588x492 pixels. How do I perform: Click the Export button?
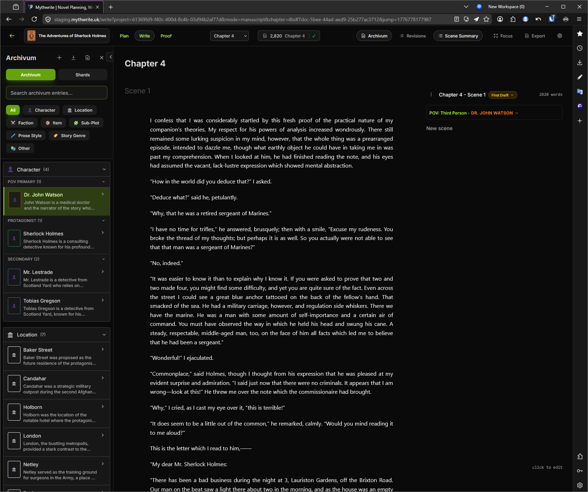[535, 36]
